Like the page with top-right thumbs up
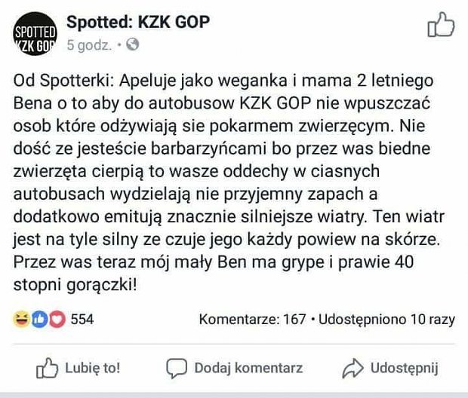This screenshot has width=468, height=398. pos(441,25)
